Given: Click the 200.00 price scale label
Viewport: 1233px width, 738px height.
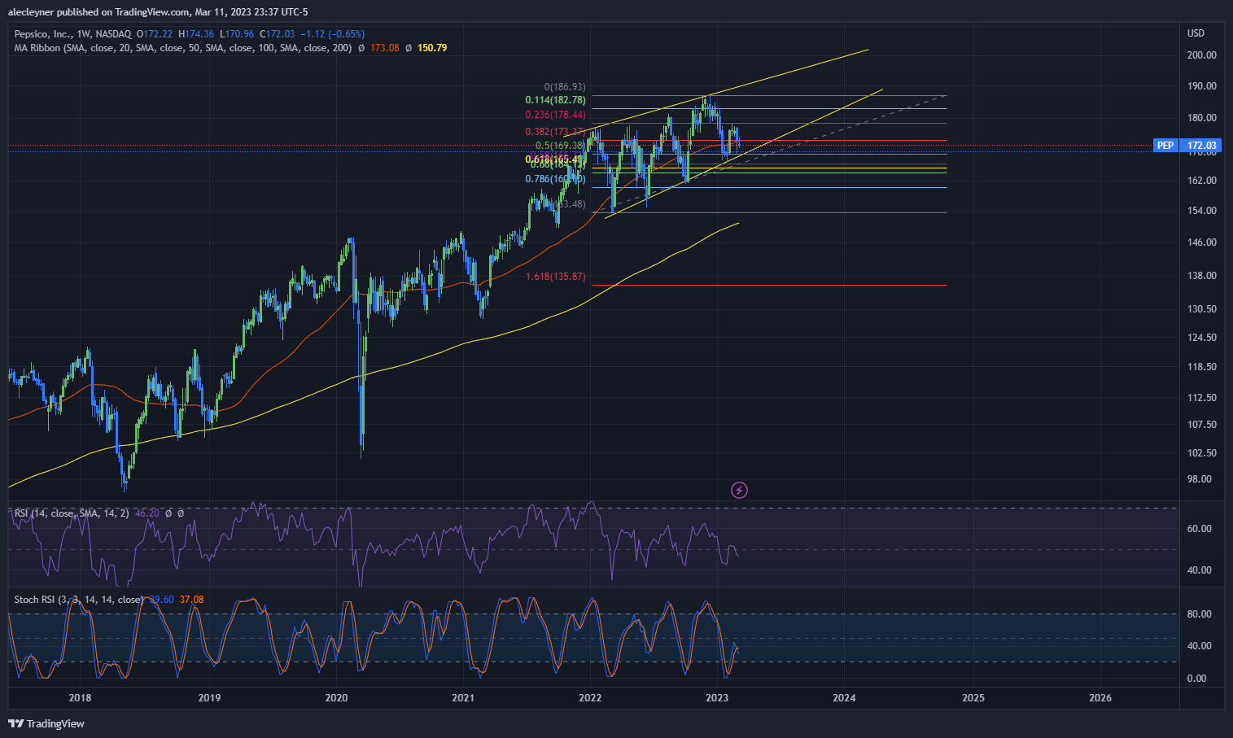Looking at the screenshot, I should [x=1202, y=55].
